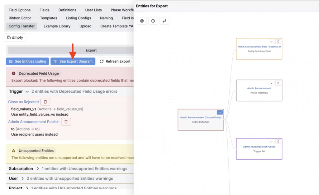Collapse the Trigger deprecated errors section
Screen dimensions: 319x195
[x=27, y=92]
